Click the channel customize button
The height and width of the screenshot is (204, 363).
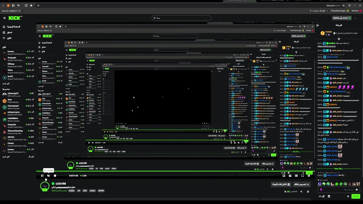click(x=301, y=184)
